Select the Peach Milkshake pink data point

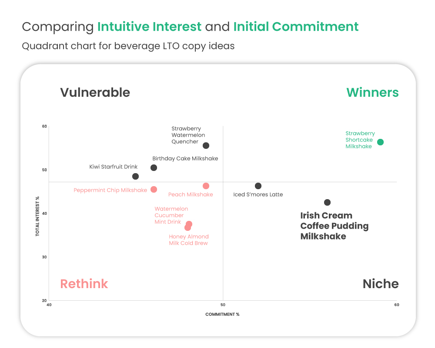point(206,186)
